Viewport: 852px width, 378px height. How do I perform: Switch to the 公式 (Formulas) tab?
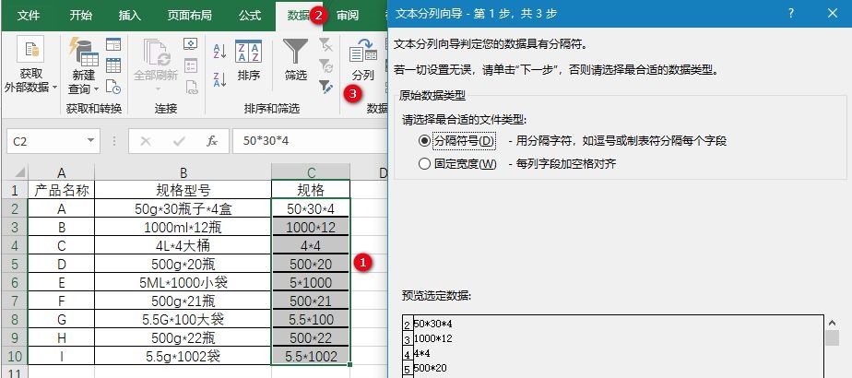point(250,15)
